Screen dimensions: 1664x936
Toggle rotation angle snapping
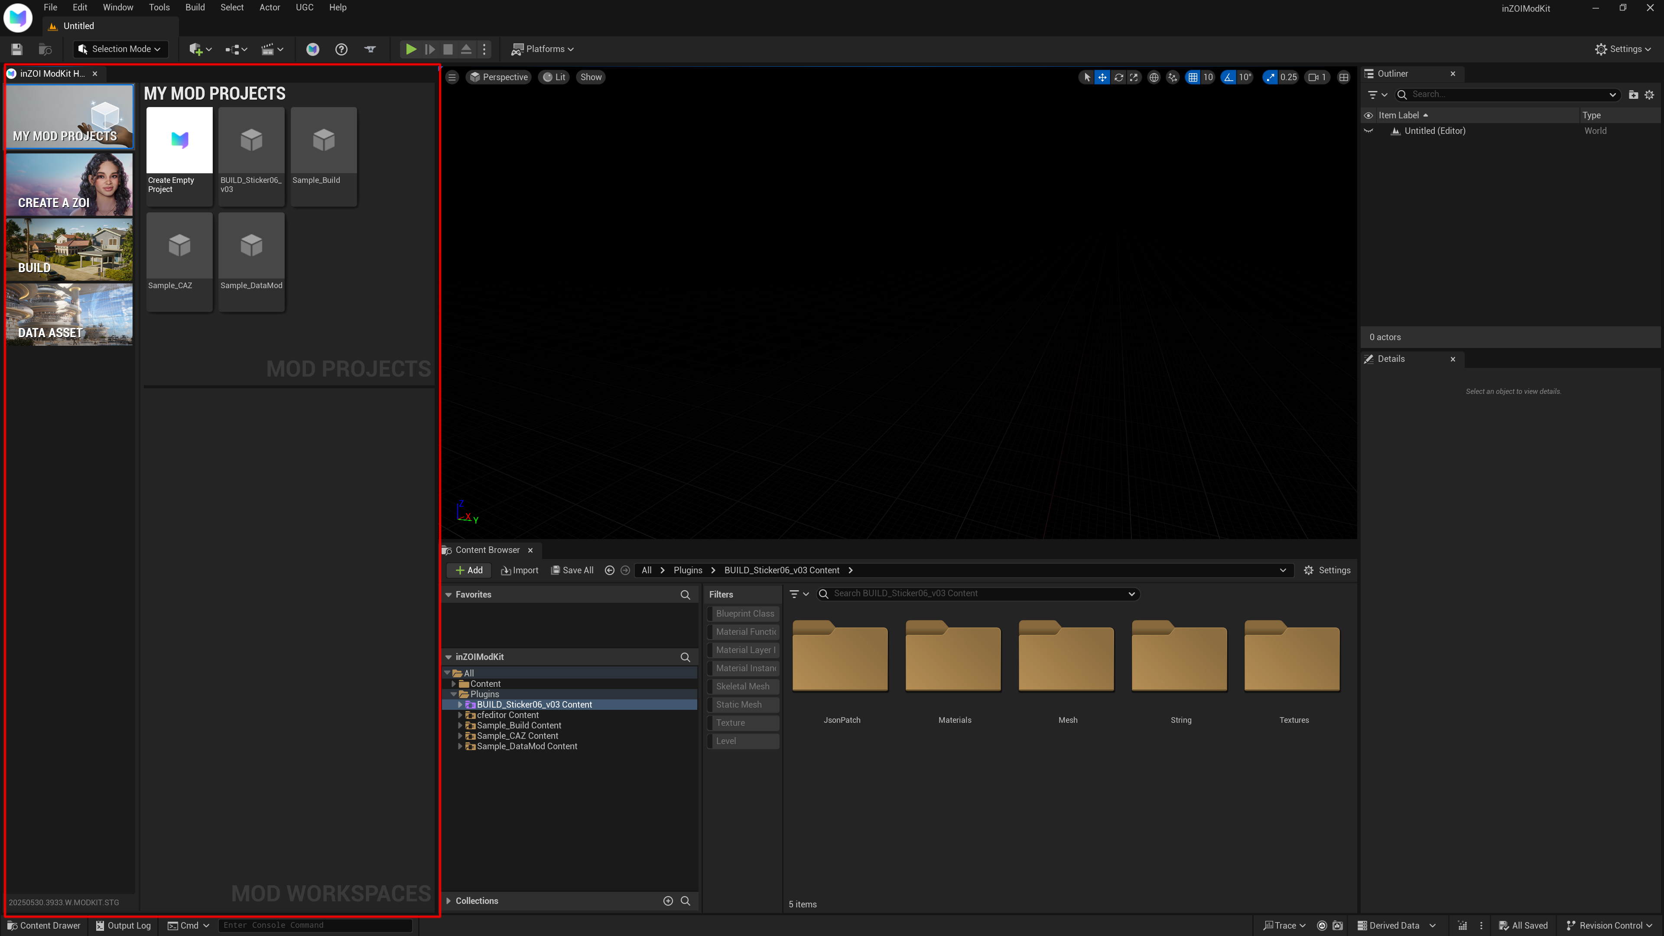coord(1228,77)
